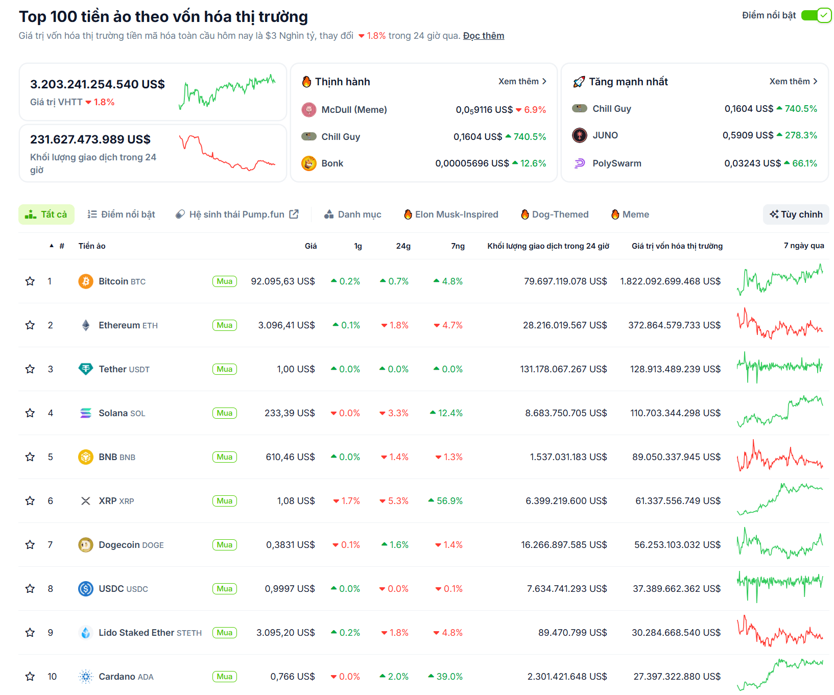Select the Meme category tab
Screen dimensions: 834x695
coord(630,214)
